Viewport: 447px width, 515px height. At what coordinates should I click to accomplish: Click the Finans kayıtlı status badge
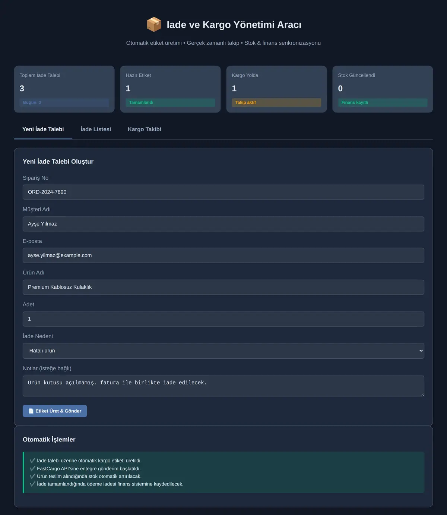(x=383, y=103)
